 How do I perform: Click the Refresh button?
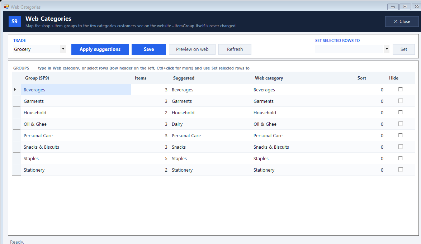click(x=235, y=49)
